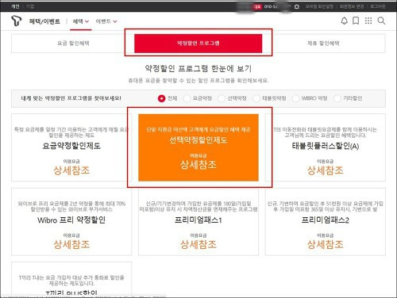
Task: Open the orange 선택약정할인제도 card
Action: tap(198, 147)
